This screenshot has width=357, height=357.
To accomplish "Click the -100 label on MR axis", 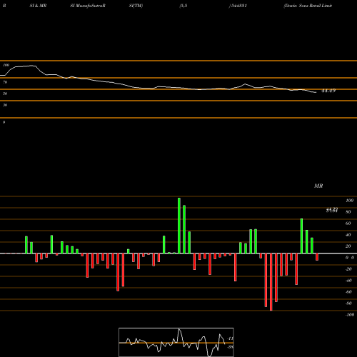I will point(350,315).
